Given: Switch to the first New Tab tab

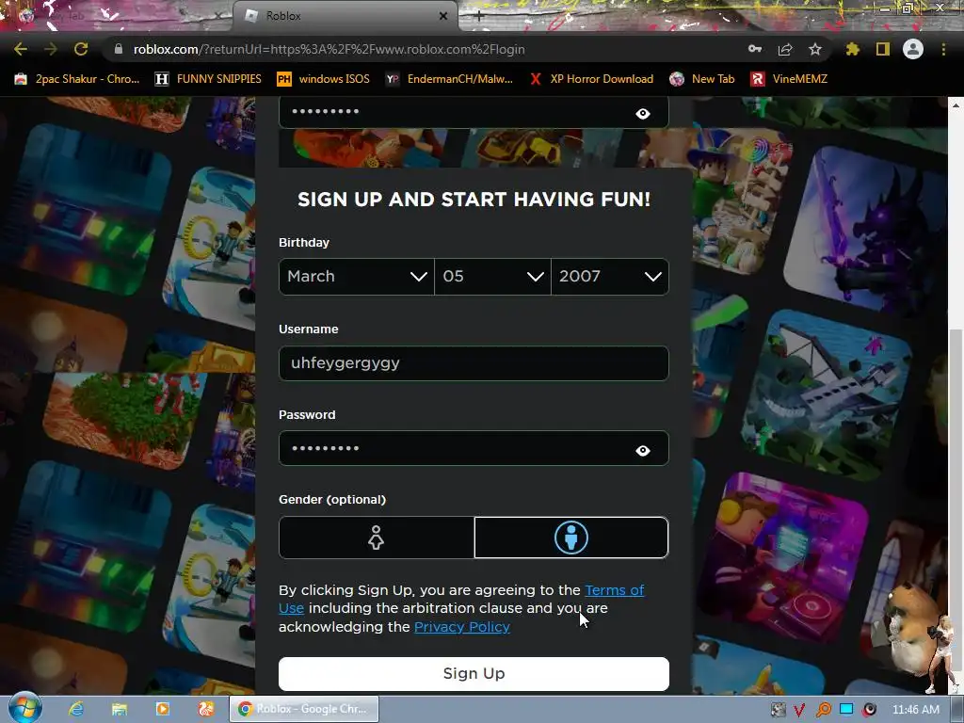Looking at the screenshot, I should 117,16.
